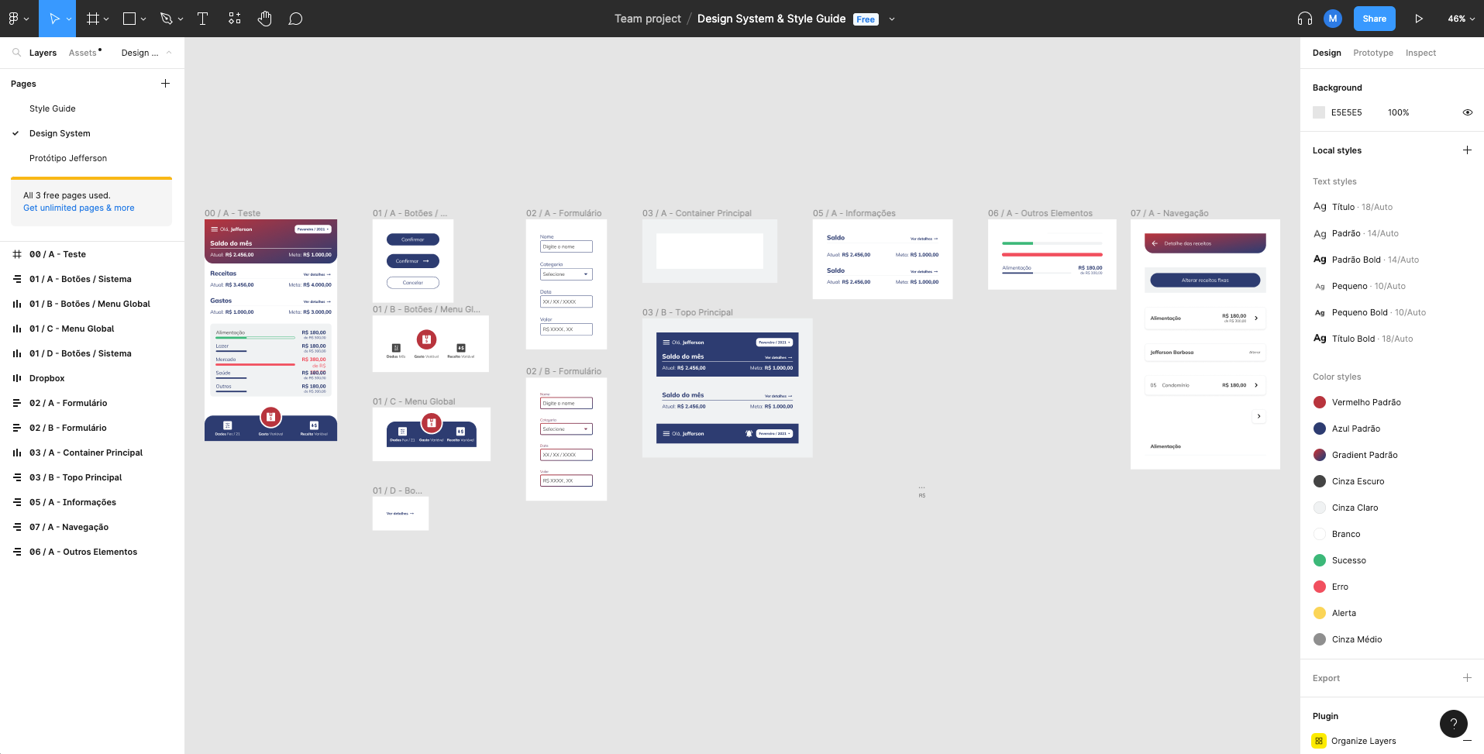The image size is (1484, 754).
Task: Click Título Bold text style Ag icon
Action: click(x=1320, y=338)
